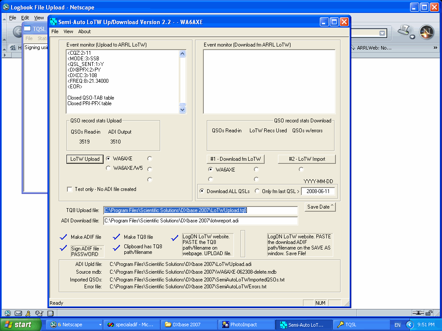Screen dimensions: 442x331
Task: Click the TQSL window title bar icon
Action: (27, 28)
